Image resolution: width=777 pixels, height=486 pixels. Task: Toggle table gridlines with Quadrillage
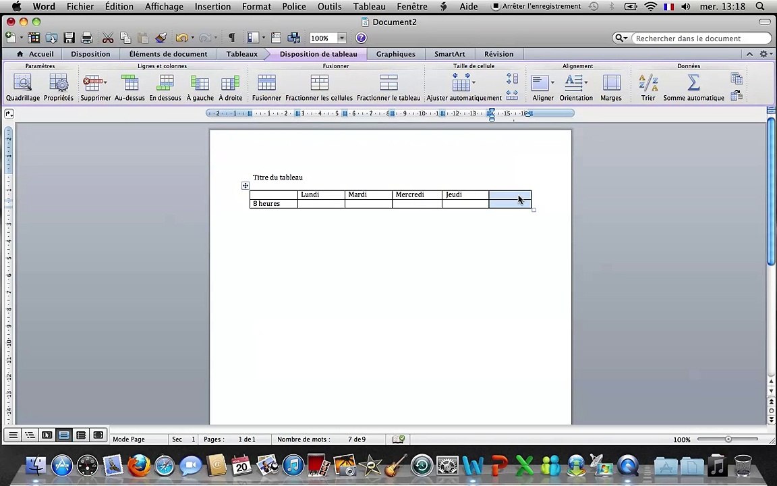pyautogui.click(x=23, y=88)
